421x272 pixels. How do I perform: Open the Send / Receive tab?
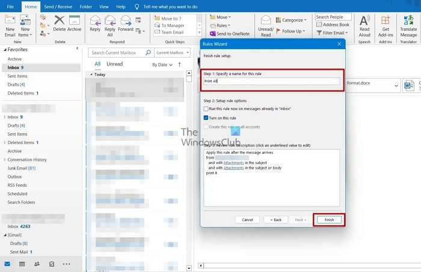tap(58, 7)
